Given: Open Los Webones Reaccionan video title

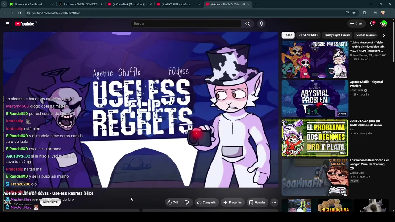Looking at the screenshot, I should [369, 164].
